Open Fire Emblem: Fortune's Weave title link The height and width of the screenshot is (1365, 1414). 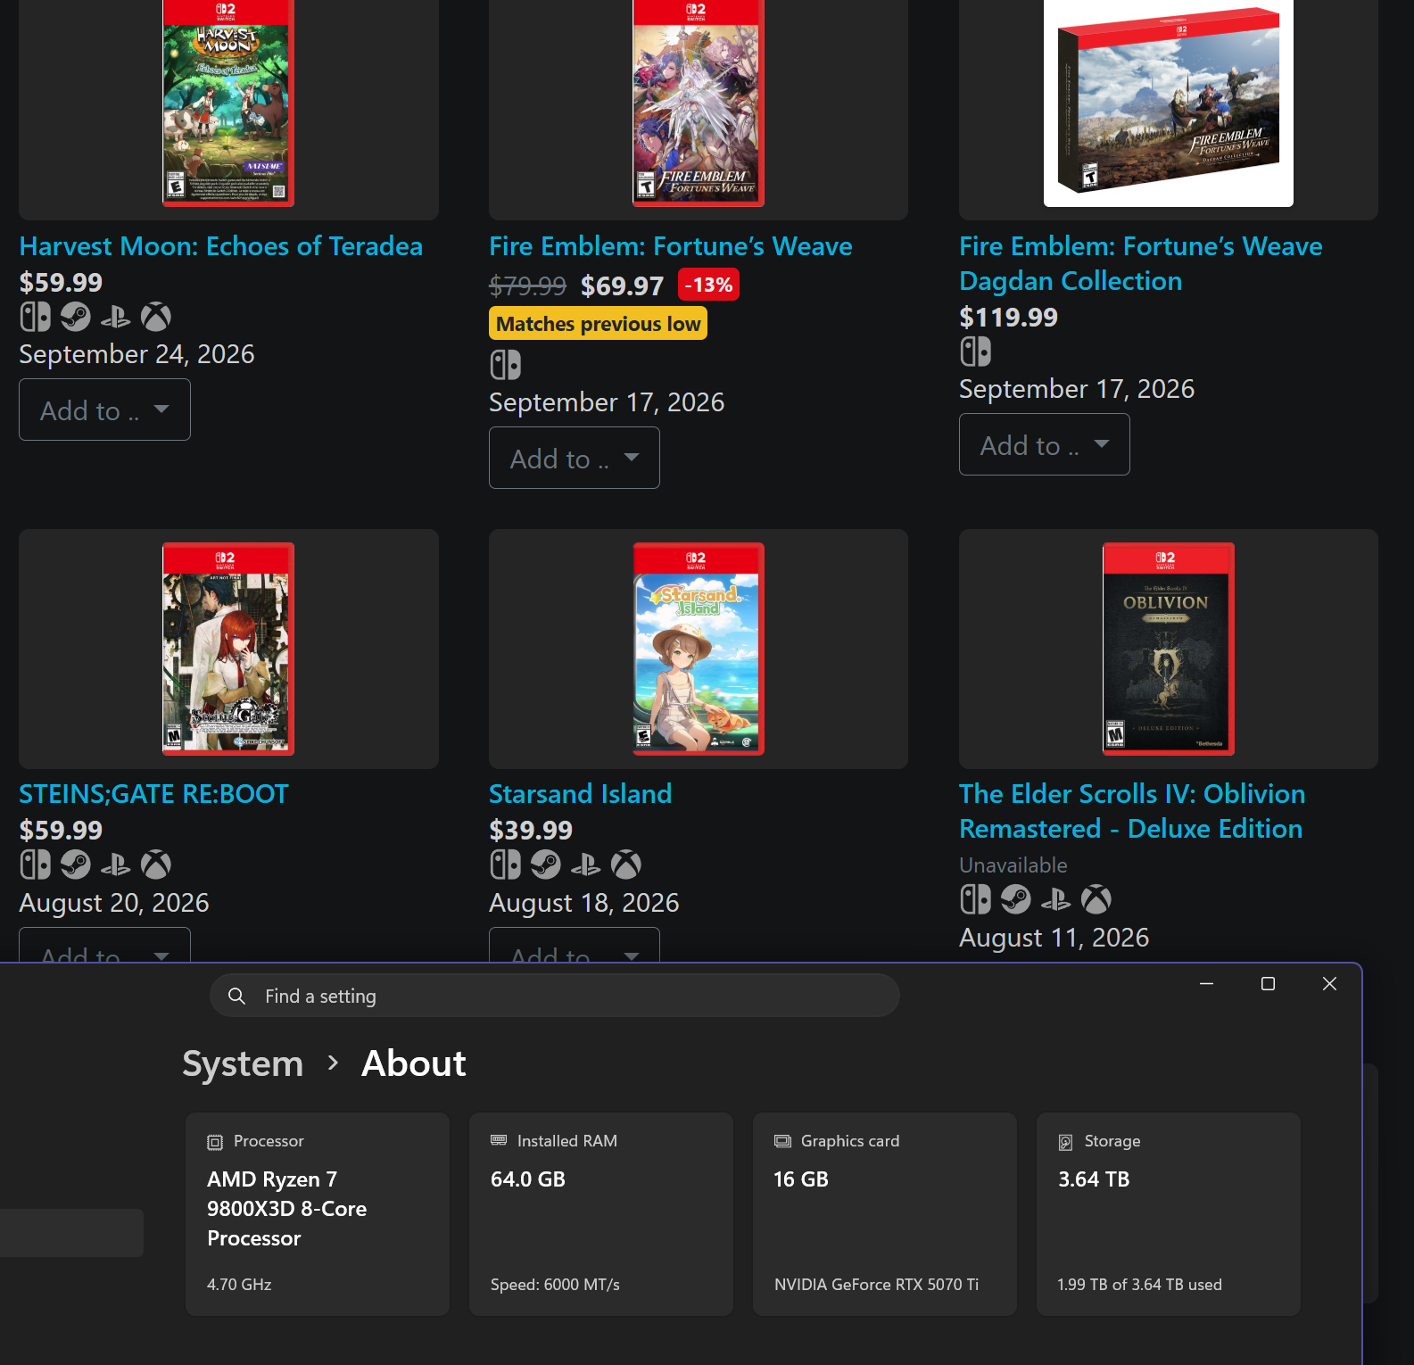tap(671, 246)
